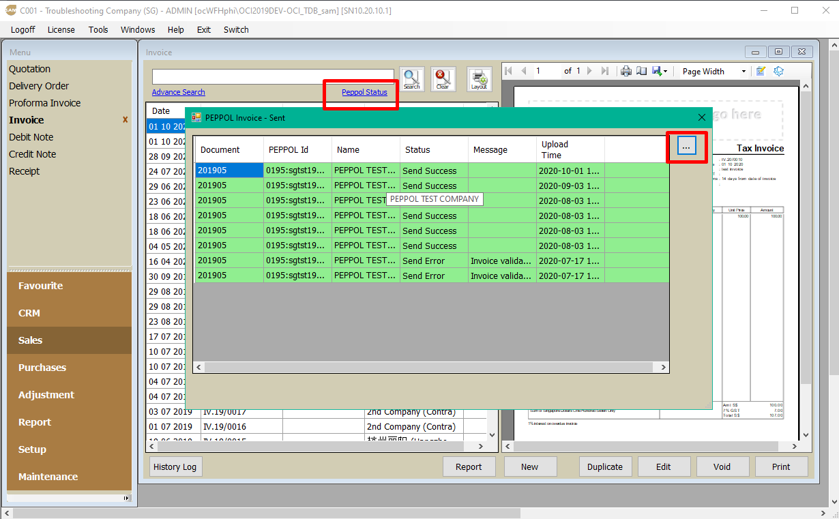Screen dimensions: 839x519
Task: Open the Maintenance module section
Action: coord(69,477)
